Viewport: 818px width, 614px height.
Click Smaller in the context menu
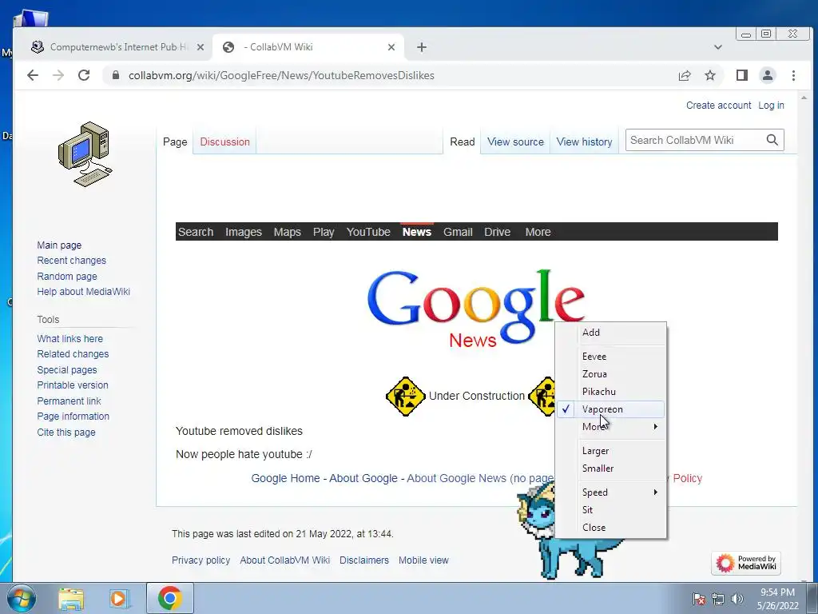pyautogui.click(x=610, y=468)
